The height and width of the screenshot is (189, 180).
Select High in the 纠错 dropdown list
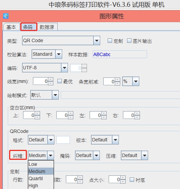41,186
